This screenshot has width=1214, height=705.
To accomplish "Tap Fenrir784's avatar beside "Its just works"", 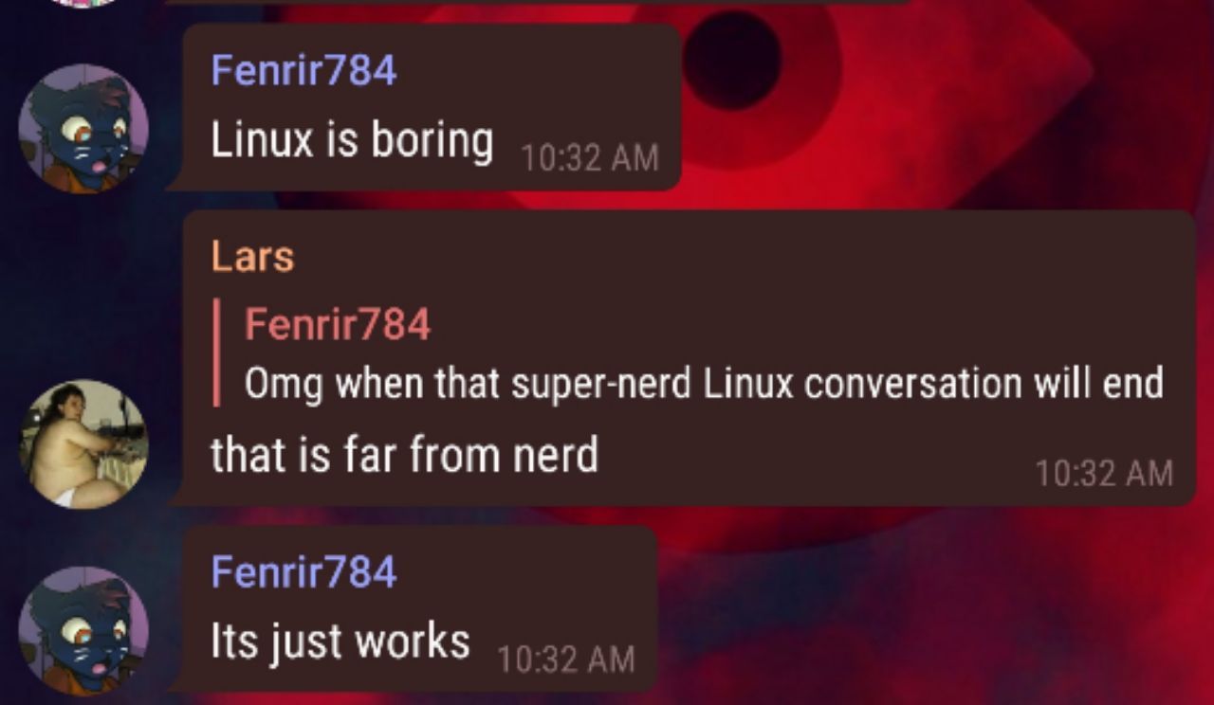I will [x=83, y=631].
